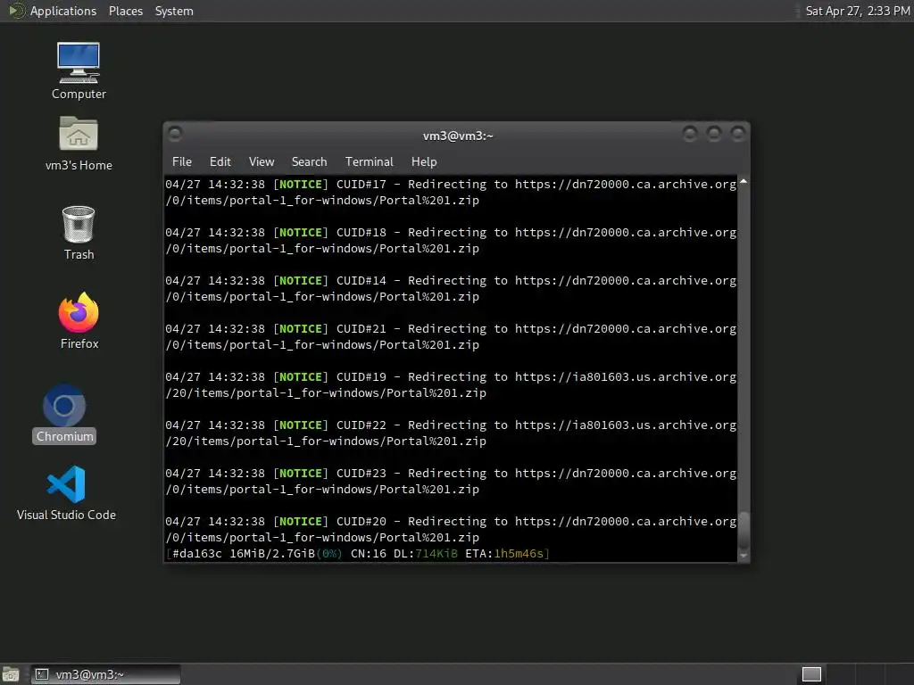Click the terminal window menu button at title bar left

[174, 134]
